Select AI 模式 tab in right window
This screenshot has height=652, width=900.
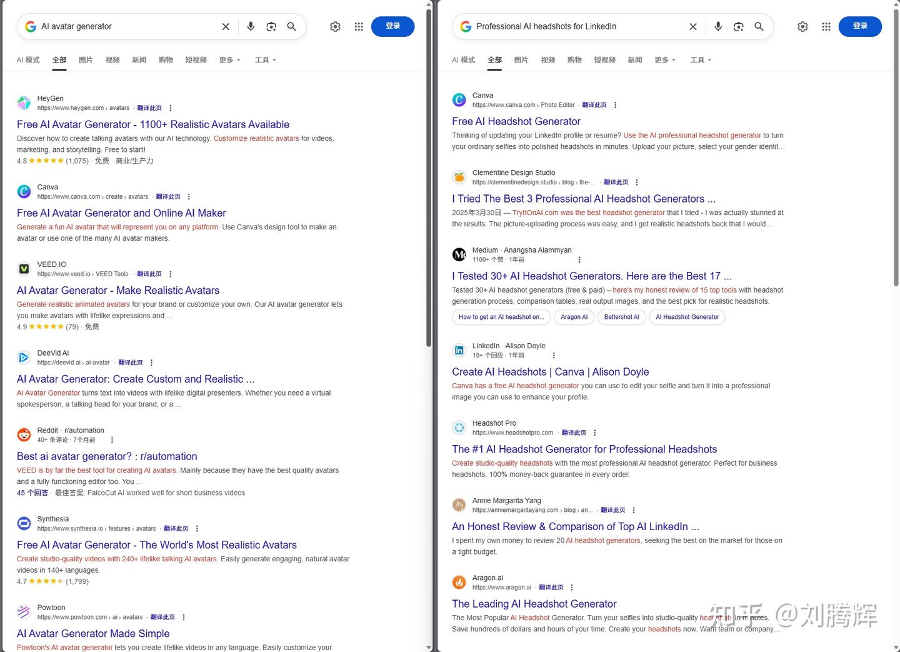pyautogui.click(x=463, y=60)
